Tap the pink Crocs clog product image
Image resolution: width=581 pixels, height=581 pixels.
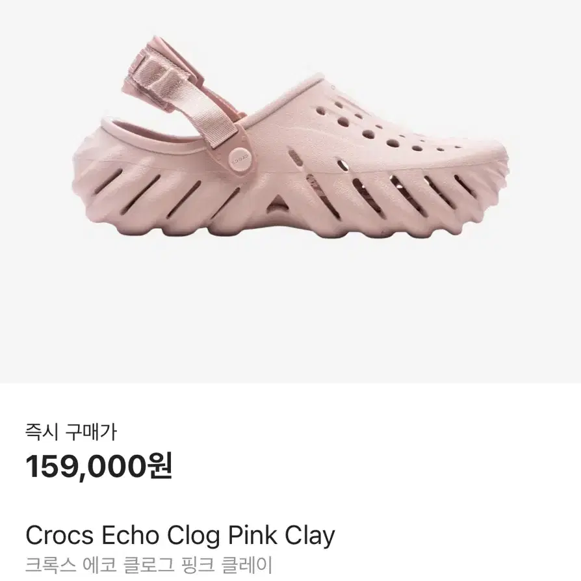click(x=290, y=138)
